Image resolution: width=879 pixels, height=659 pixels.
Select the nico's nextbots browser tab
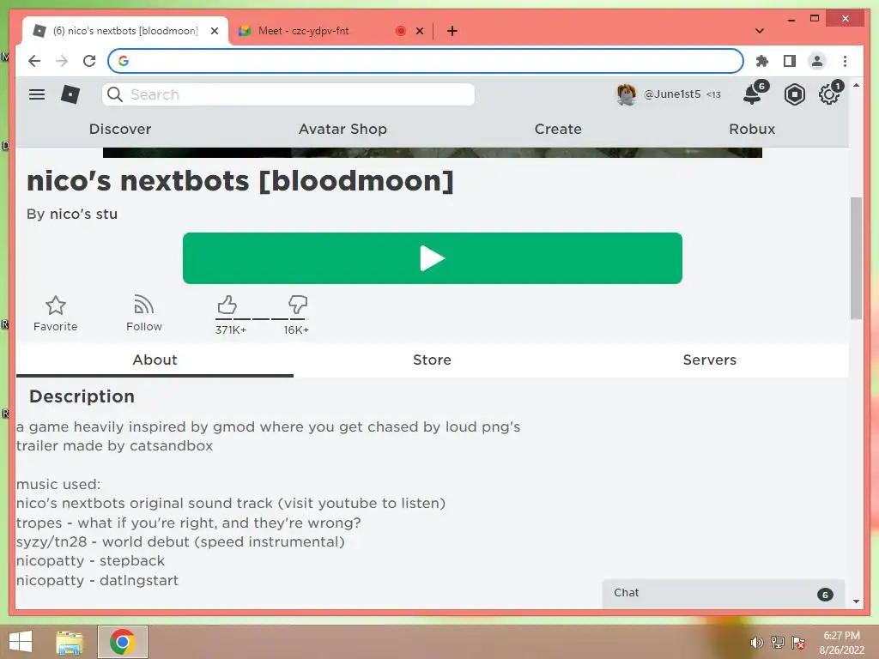(125, 31)
